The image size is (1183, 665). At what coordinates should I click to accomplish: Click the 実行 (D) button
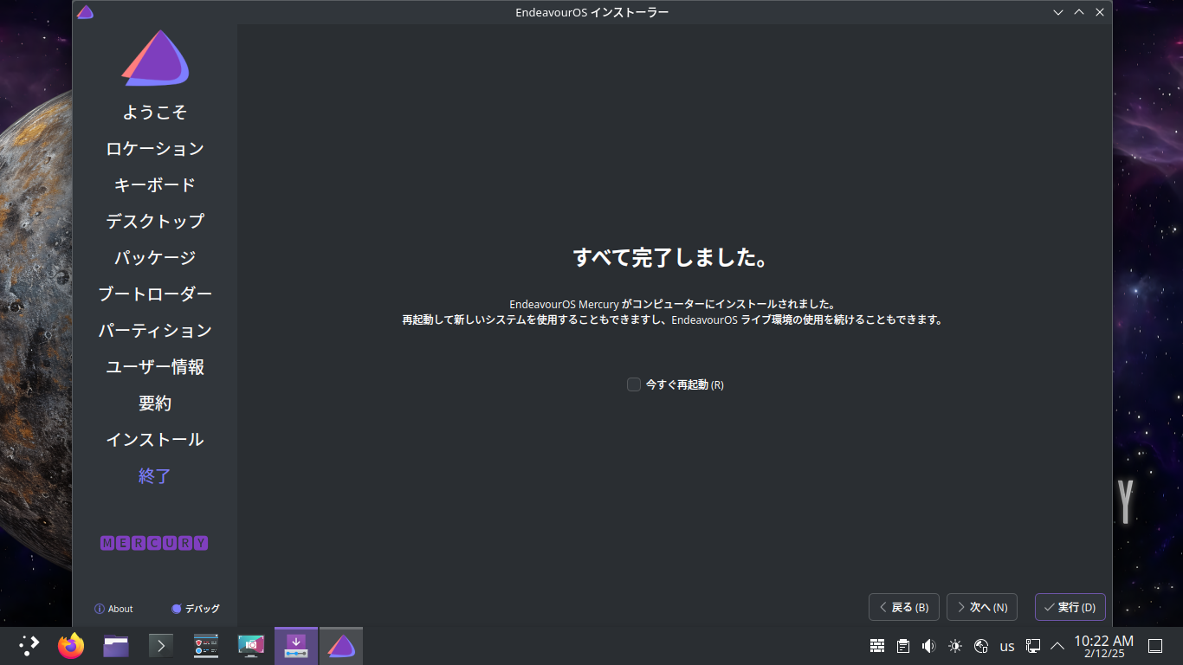pyautogui.click(x=1070, y=607)
